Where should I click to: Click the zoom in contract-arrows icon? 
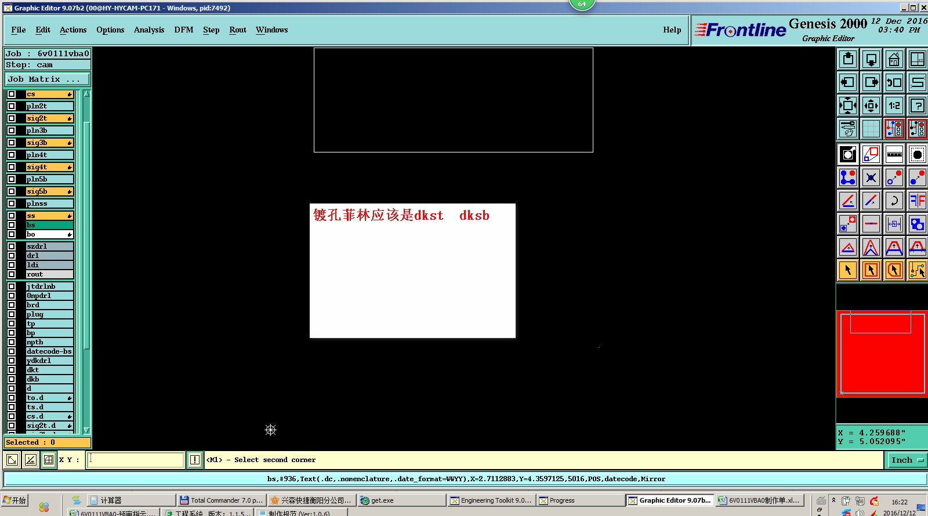click(x=871, y=106)
